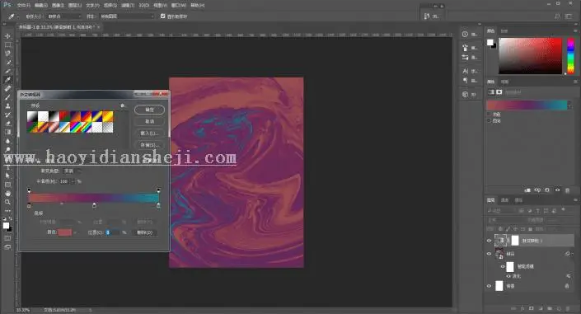This screenshot has height=314, width=581.
Task: Open the gradient type dropdown in editor
Action: tap(73, 171)
